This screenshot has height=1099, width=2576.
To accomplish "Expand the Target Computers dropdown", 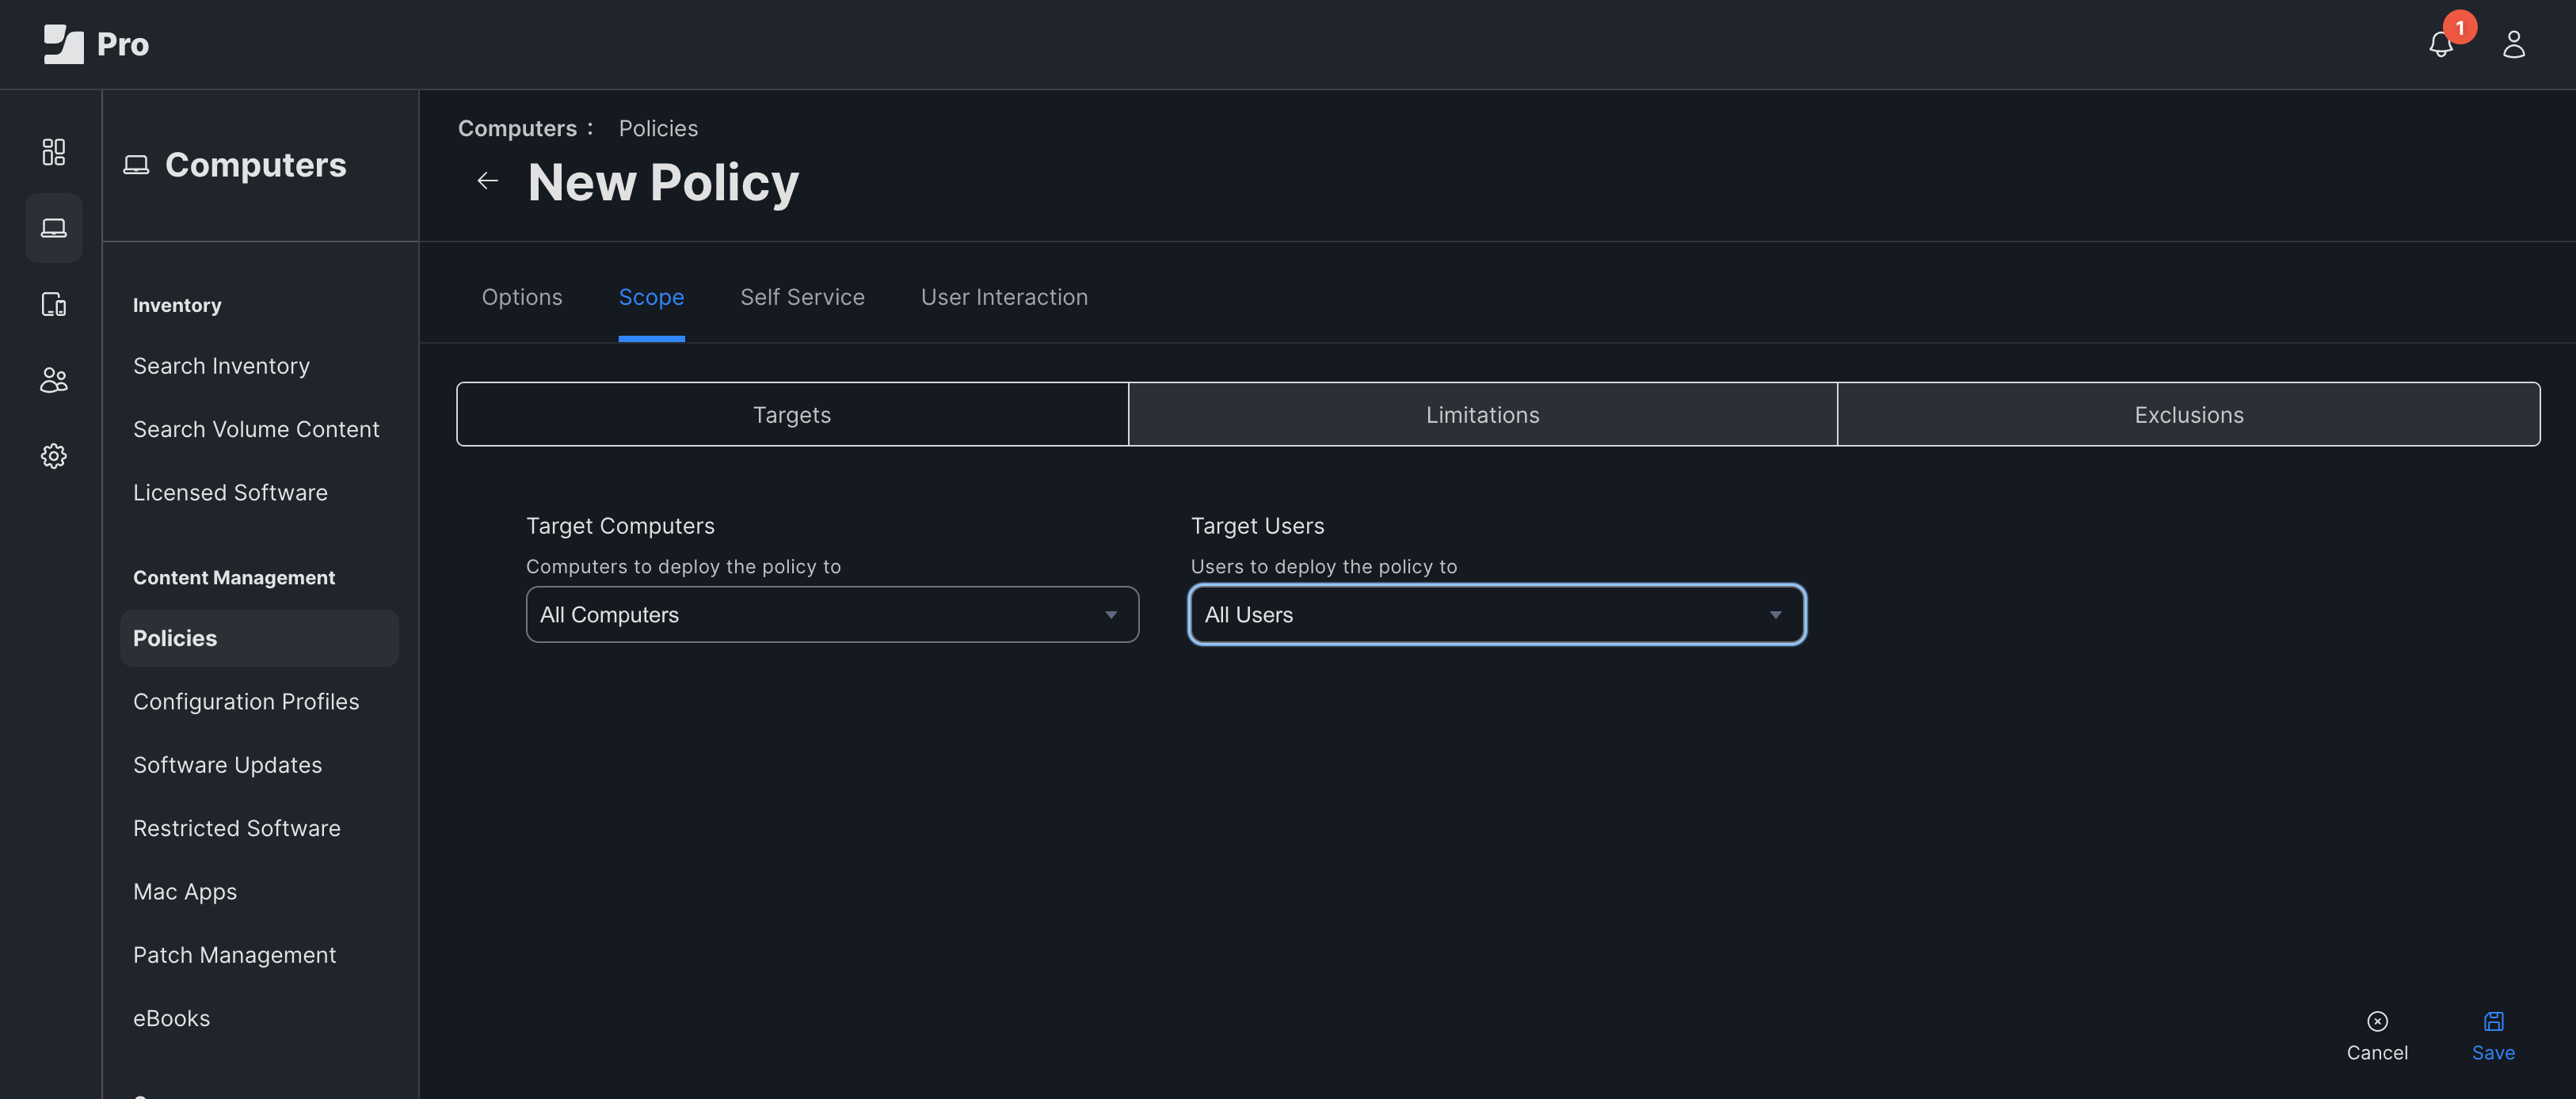I will (829, 614).
